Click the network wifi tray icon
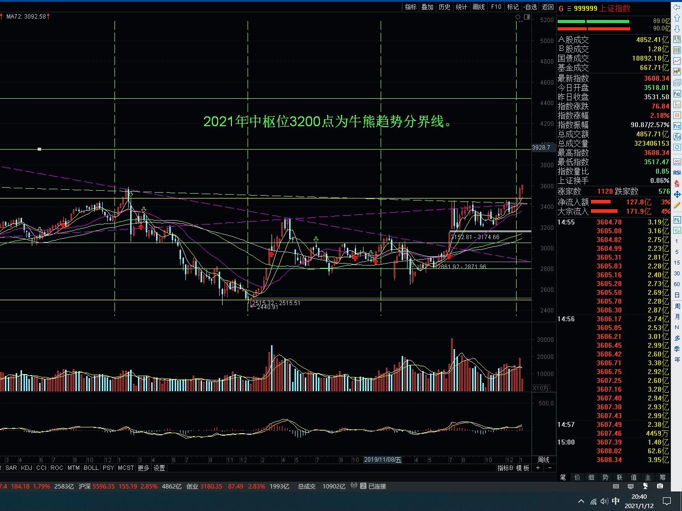 point(593,501)
